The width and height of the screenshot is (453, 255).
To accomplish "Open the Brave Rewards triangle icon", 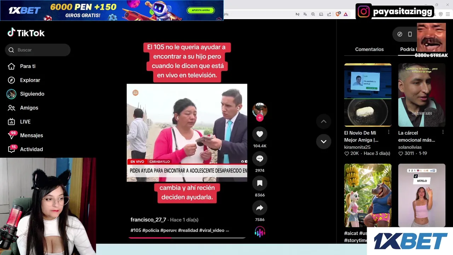I will click(345, 14).
